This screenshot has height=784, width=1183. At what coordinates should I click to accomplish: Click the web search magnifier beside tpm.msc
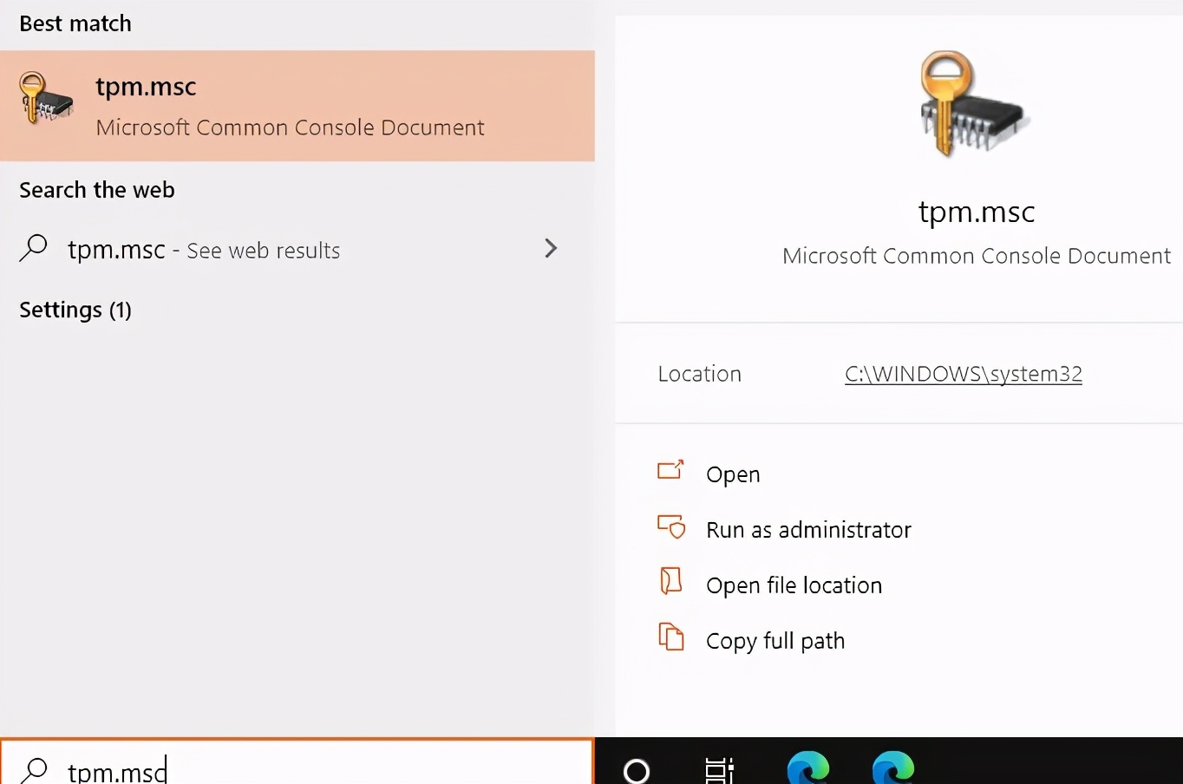pyautogui.click(x=33, y=249)
